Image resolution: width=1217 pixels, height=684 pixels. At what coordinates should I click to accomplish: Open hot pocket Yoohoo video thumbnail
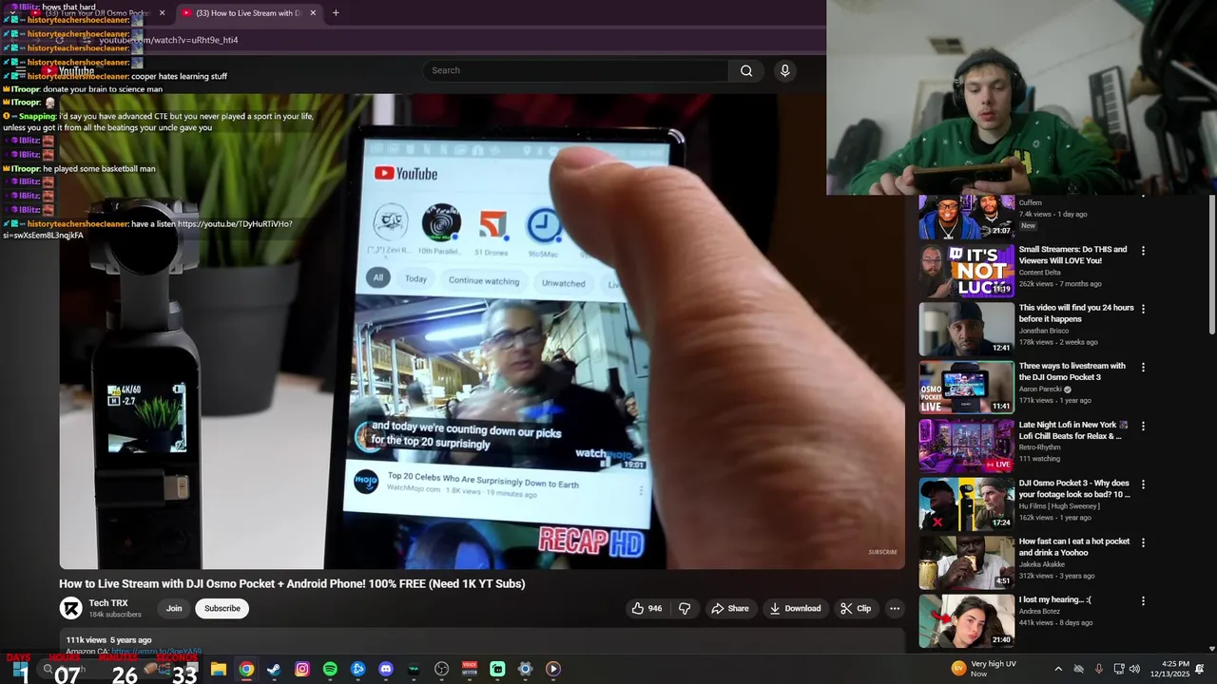(966, 562)
